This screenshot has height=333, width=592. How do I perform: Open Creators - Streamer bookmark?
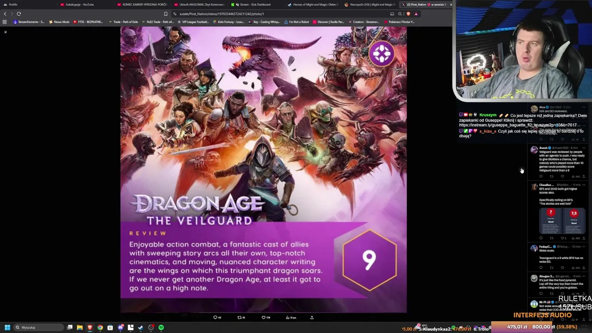click(364, 22)
